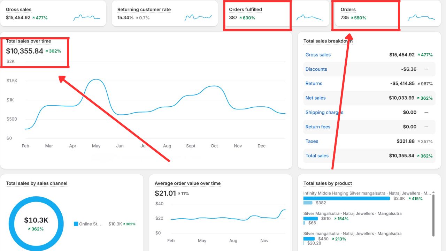Click the 11% decrease next to $21.01
The image size is (446, 251).
[x=183, y=193]
